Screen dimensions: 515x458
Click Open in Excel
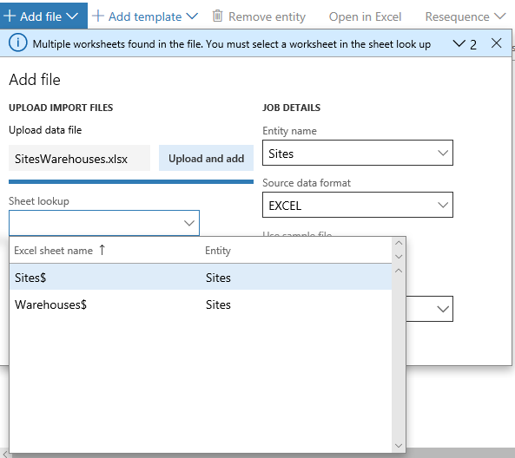[x=365, y=16]
